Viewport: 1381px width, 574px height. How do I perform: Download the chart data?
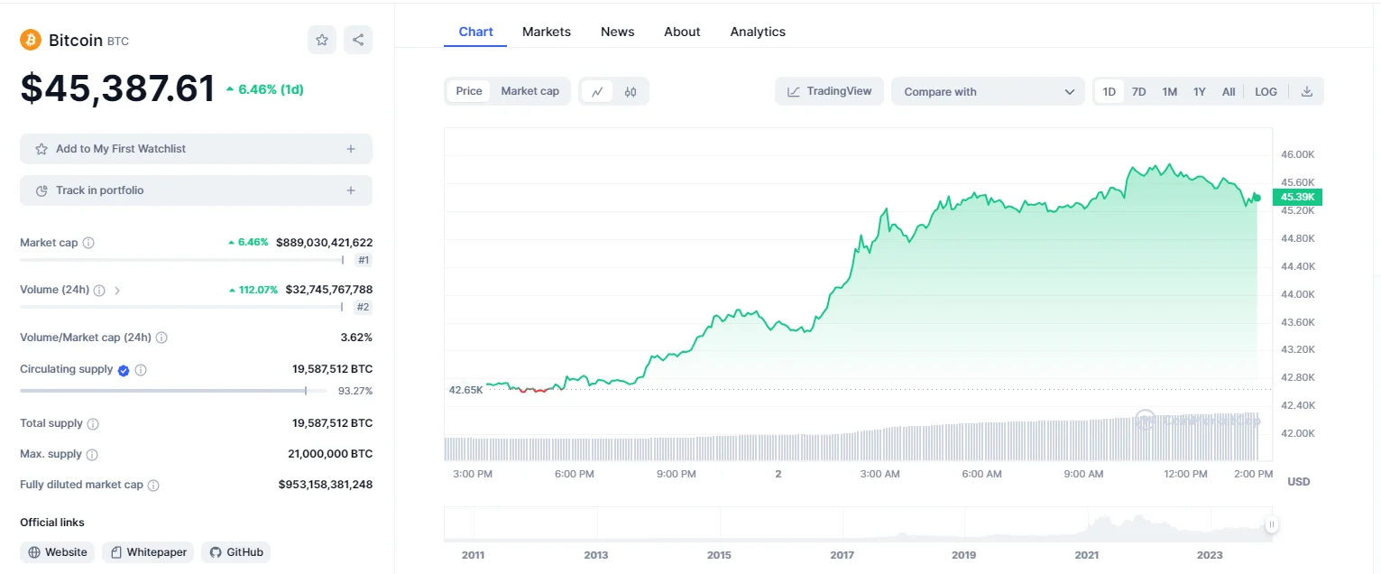[1306, 91]
